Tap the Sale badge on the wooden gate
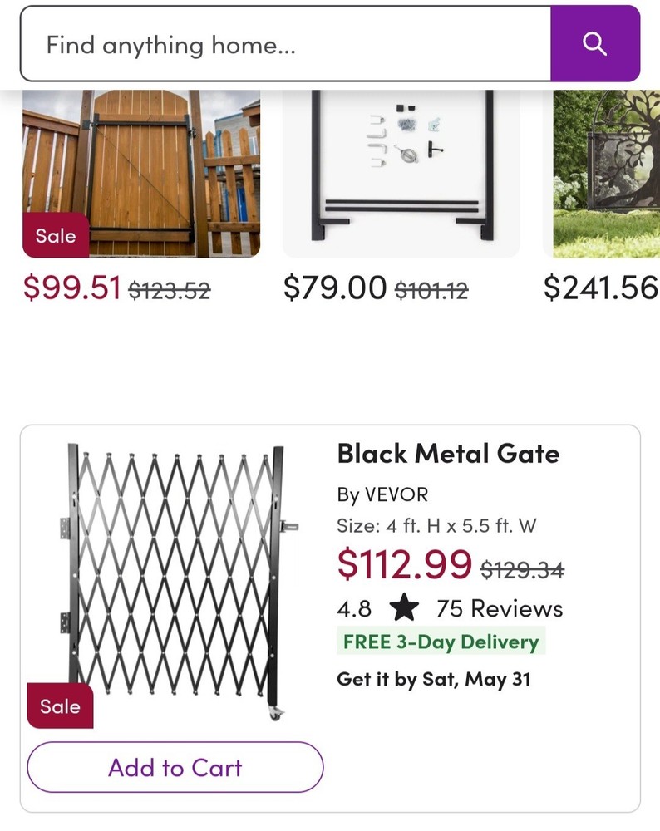Image resolution: width=660 pixels, height=831 pixels. (55, 236)
